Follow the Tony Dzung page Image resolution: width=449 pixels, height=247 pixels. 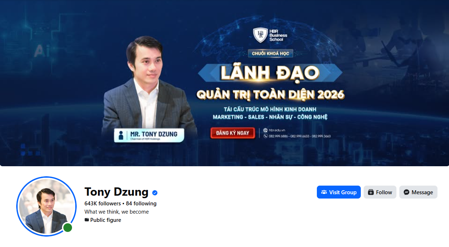coord(380,192)
